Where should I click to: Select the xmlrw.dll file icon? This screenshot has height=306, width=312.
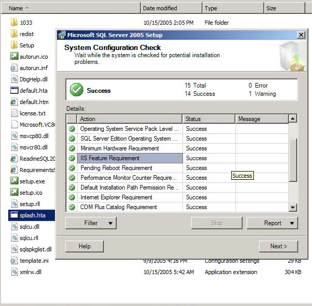coord(14,271)
